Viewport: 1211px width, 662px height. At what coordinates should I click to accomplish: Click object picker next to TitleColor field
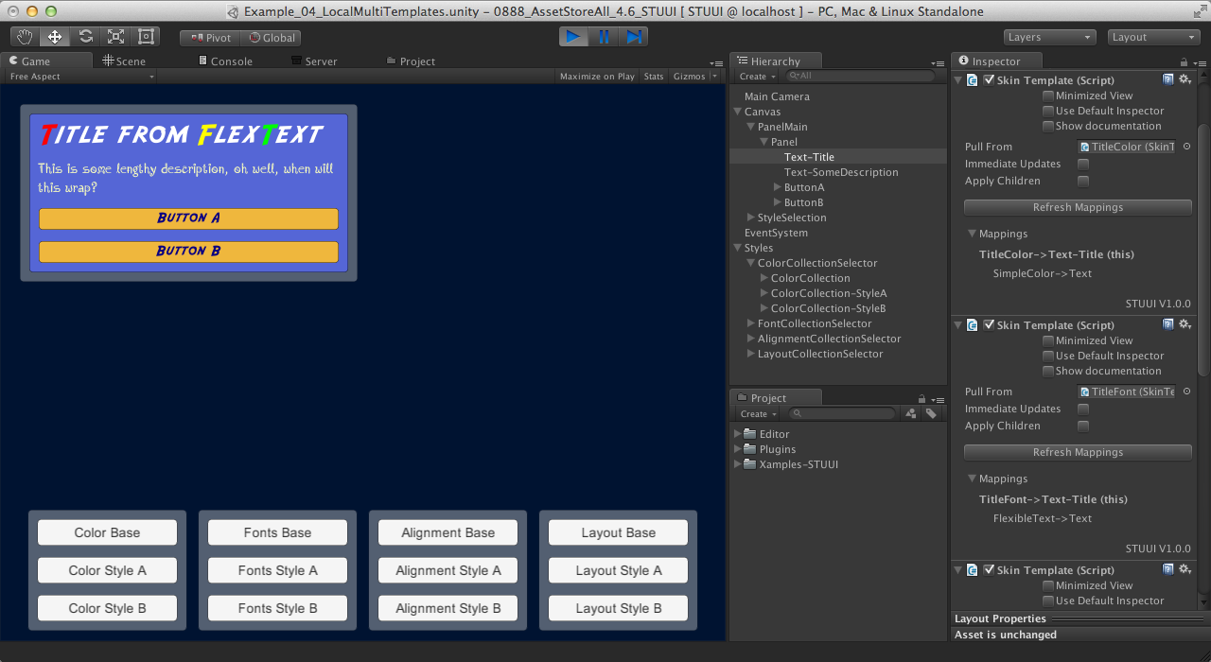coord(1186,147)
